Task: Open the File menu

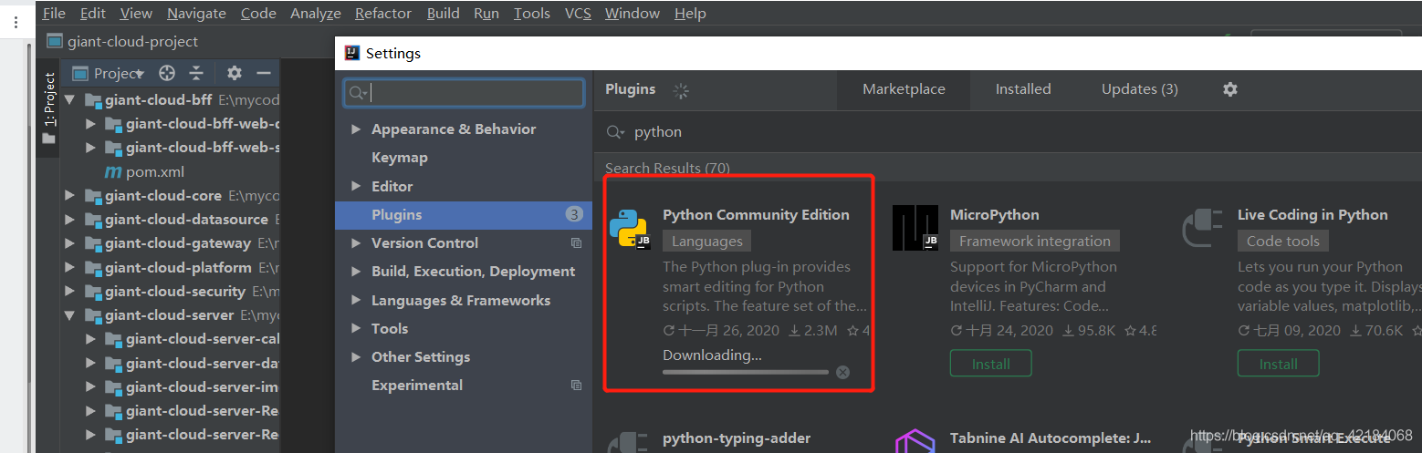Action: (x=54, y=13)
